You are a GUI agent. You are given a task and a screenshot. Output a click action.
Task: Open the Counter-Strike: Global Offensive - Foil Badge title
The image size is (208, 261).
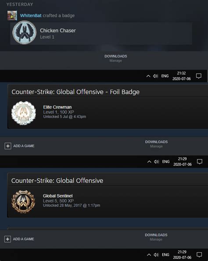(x=75, y=92)
